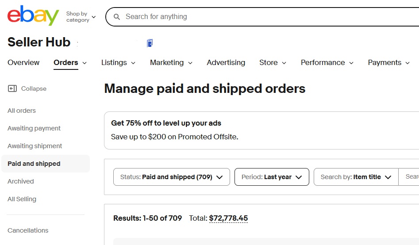
Task: Open the Shop by category dropdown
Action: [x=81, y=17]
